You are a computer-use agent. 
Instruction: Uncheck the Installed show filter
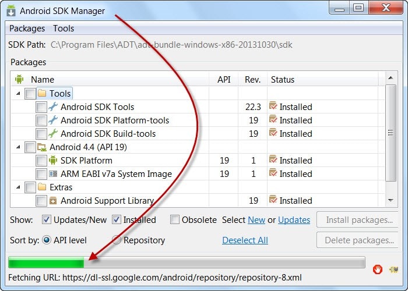pyautogui.click(x=117, y=219)
